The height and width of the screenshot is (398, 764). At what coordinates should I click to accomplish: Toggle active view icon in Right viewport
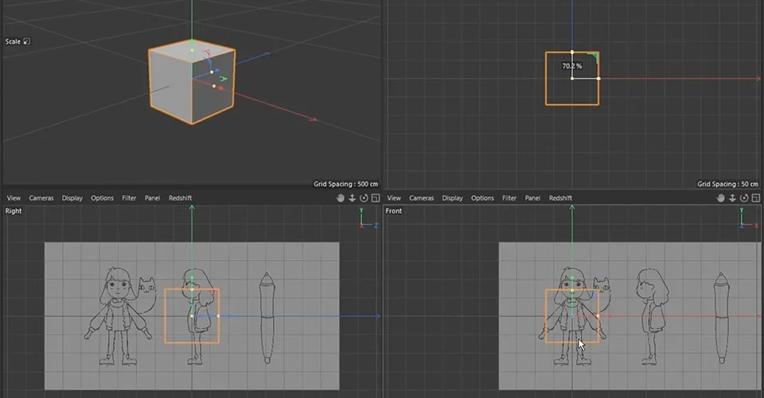point(376,197)
